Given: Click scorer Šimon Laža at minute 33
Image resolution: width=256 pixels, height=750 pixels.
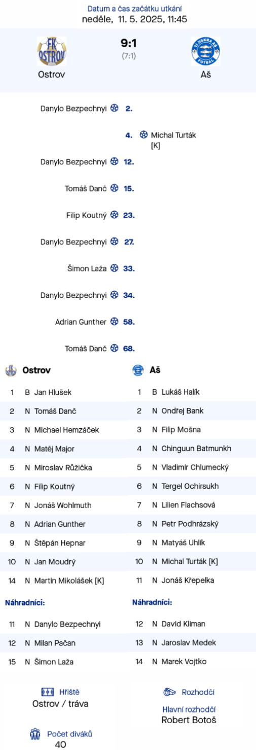Looking at the screenshot, I should pyautogui.click(x=87, y=268).
